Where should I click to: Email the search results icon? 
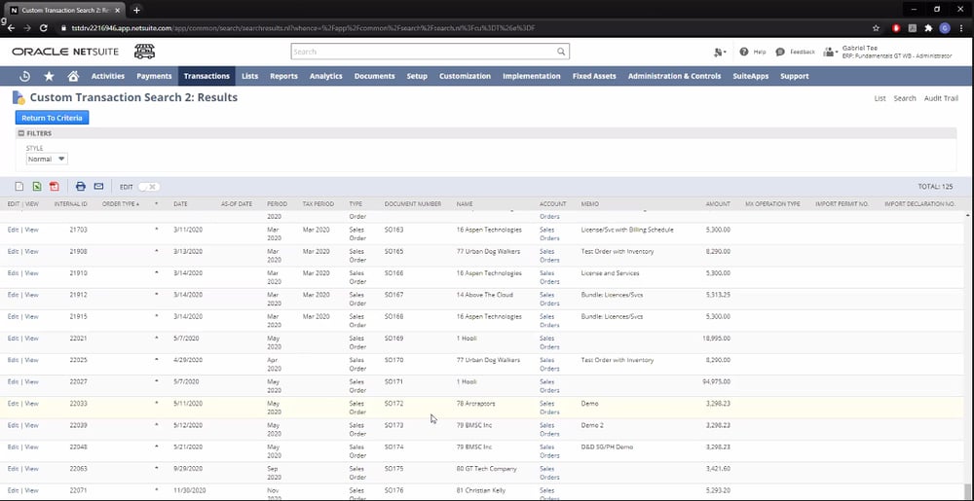98,187
